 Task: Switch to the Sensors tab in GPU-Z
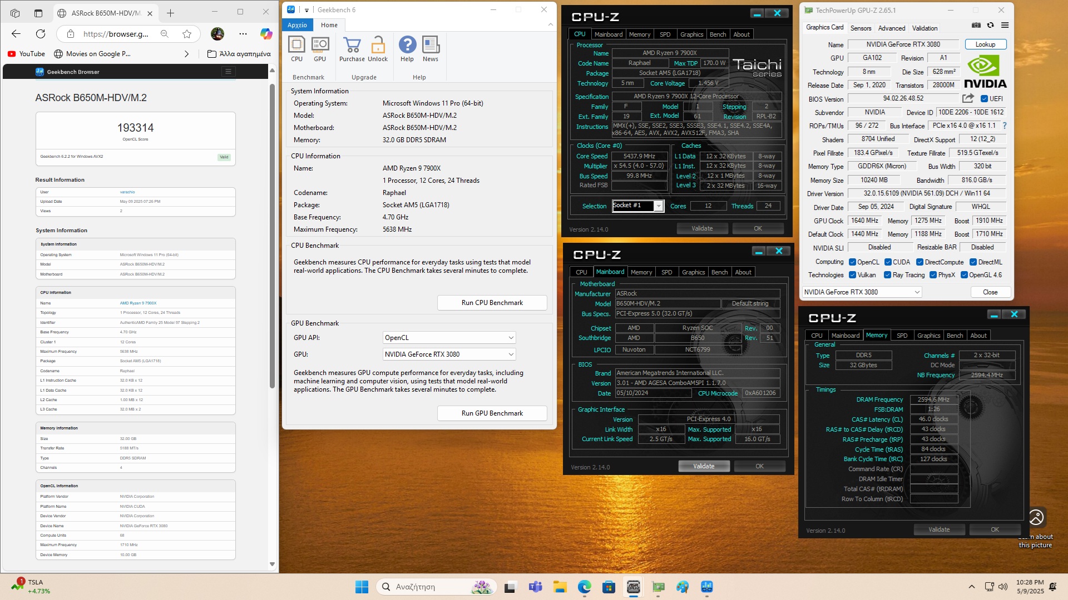[861, 28]
